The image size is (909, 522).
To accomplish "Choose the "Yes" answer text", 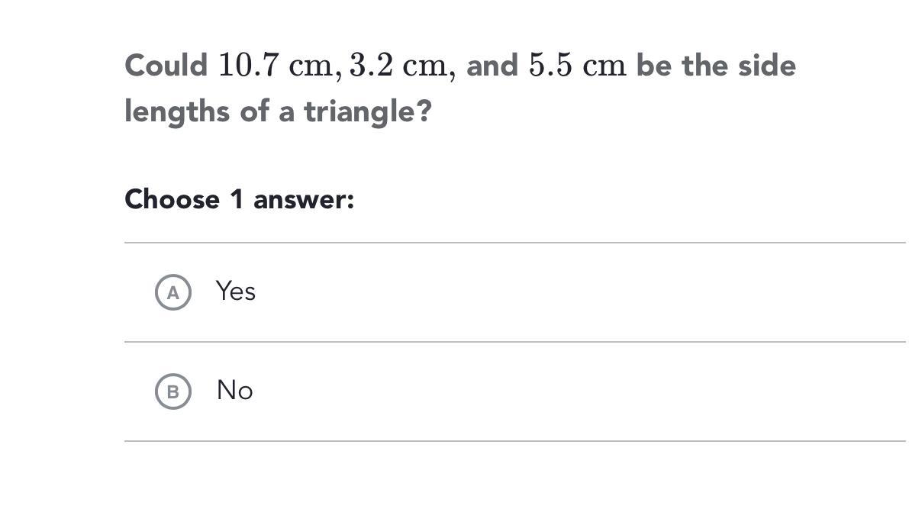I will 235,292.
